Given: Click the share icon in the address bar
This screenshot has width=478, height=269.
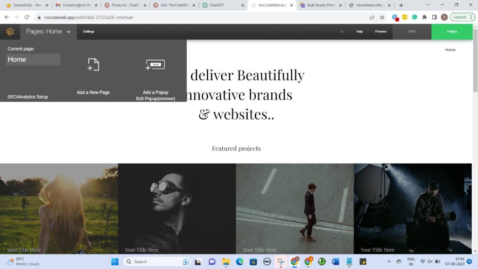Looking at the screenshot, I should point(372,17).
